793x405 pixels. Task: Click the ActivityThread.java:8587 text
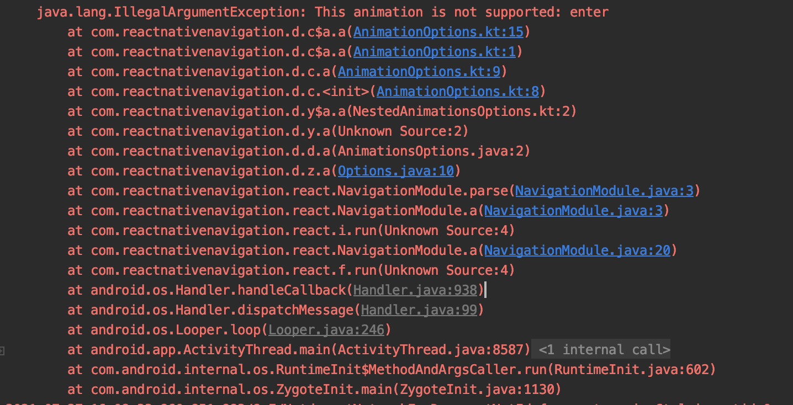pos(430,349)
